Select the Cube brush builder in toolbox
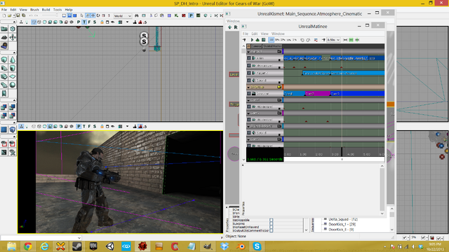This screenshot has height=252, width=449. point(4,59)
